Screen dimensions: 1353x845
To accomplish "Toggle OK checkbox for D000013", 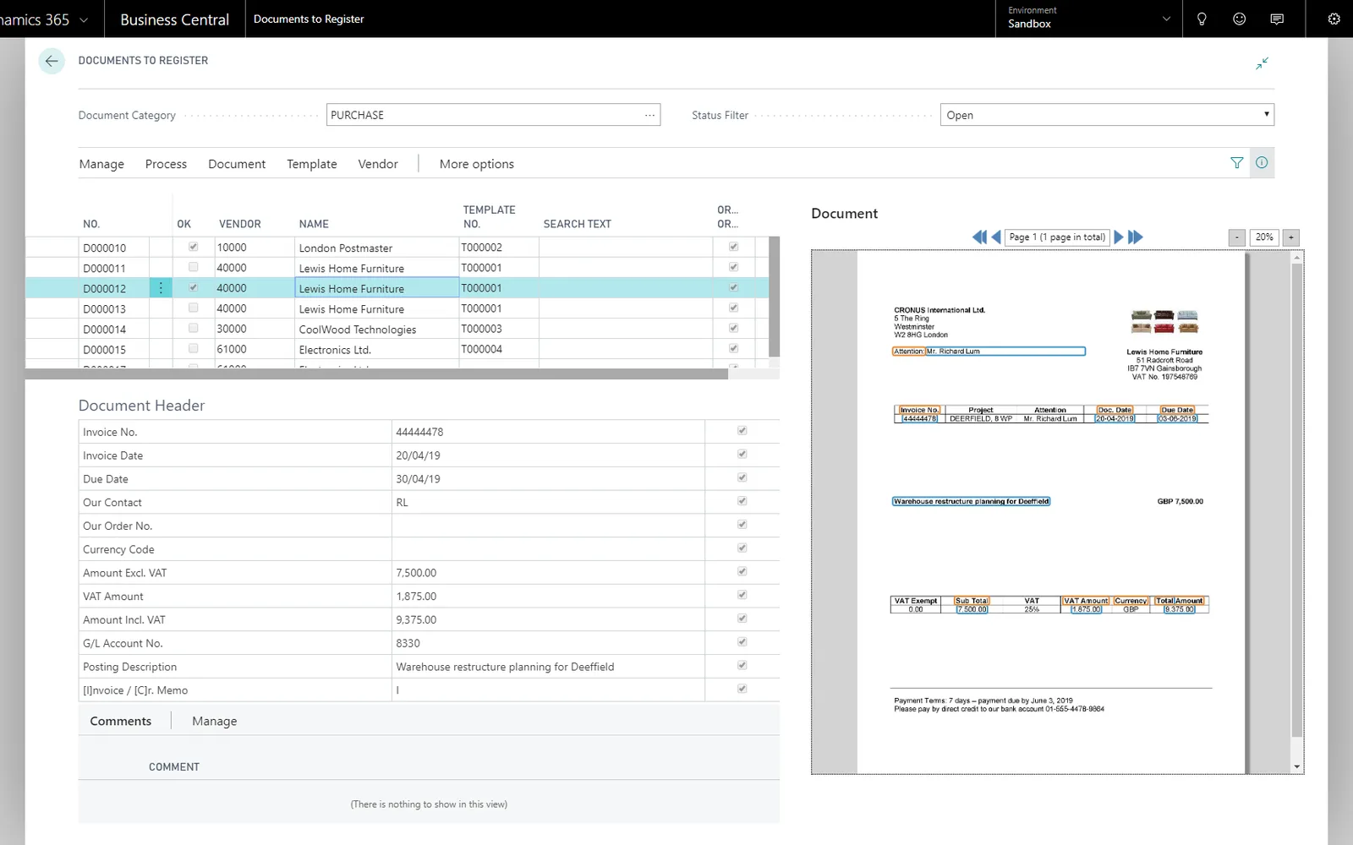I will click(x=193, y=308).
